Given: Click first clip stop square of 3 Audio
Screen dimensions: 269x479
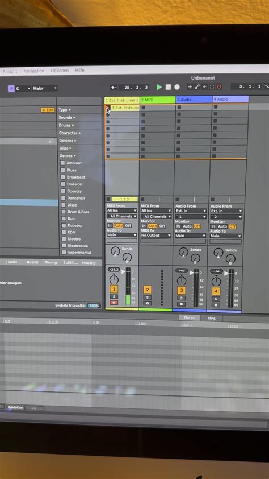Looking at the screenshot, I should coord(179,107).
